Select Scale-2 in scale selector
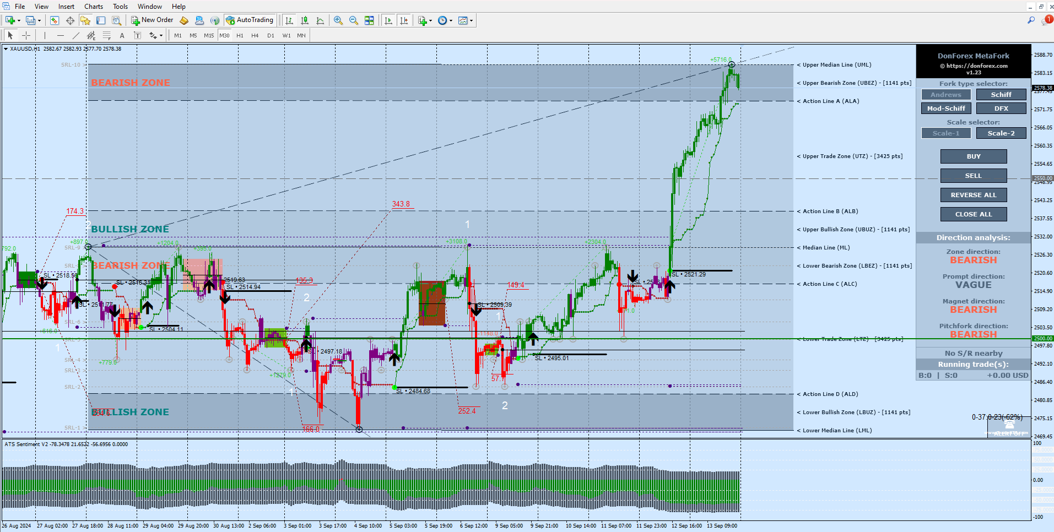The width and height of the screenshot is (1054, 532). 1001,133
